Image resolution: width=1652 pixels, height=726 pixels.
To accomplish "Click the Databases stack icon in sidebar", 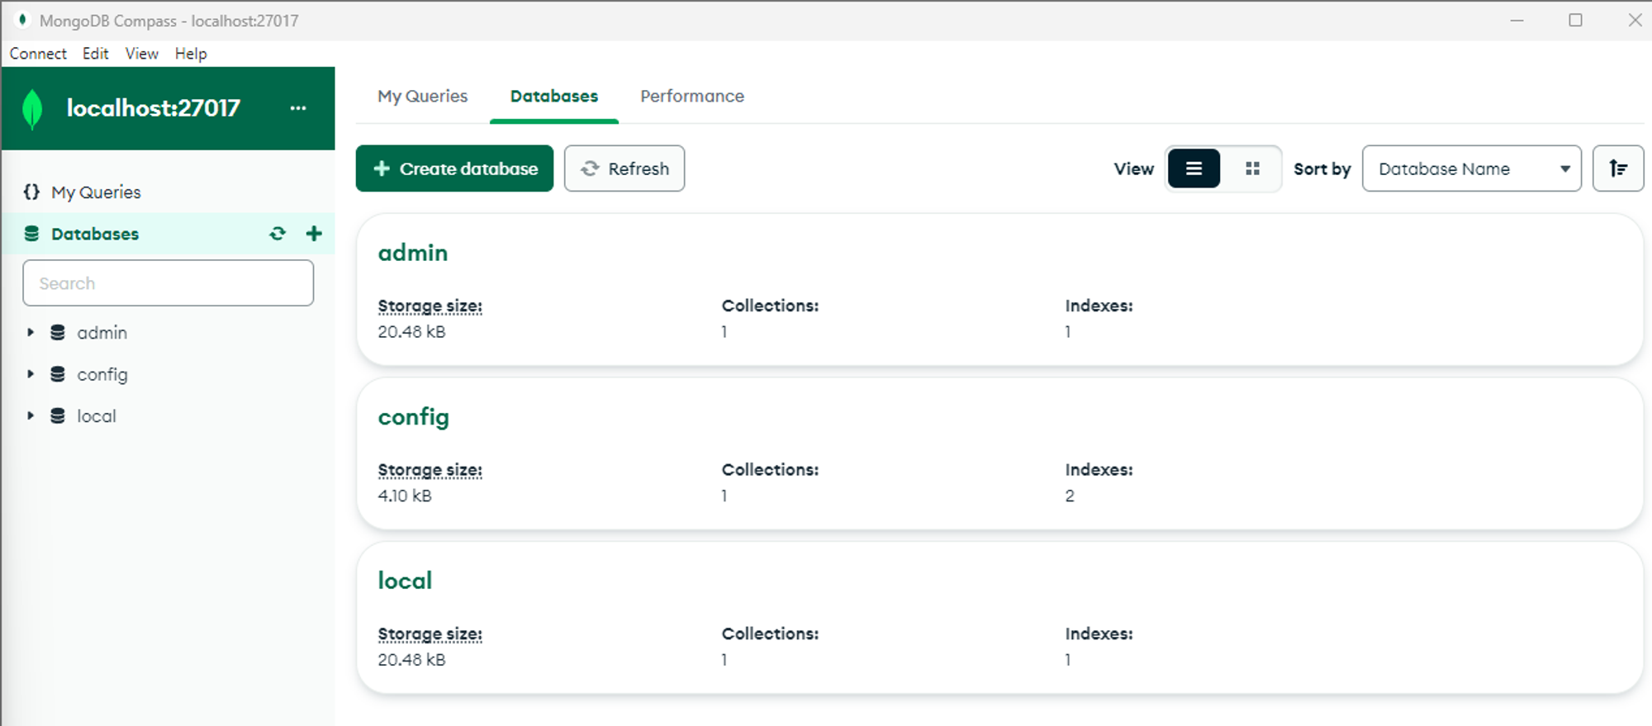I will click(x=31, y=234).
